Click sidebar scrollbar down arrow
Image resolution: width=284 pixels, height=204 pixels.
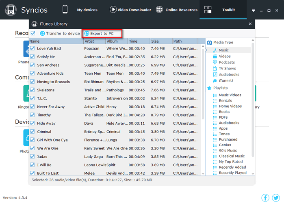coord(253,174)
